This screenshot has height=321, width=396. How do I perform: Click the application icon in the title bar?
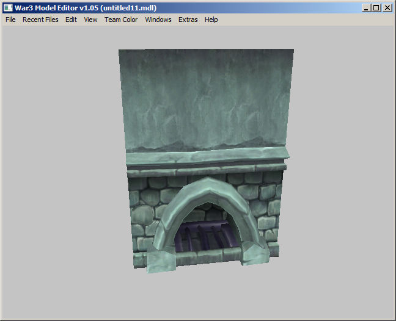pos(8,8)
